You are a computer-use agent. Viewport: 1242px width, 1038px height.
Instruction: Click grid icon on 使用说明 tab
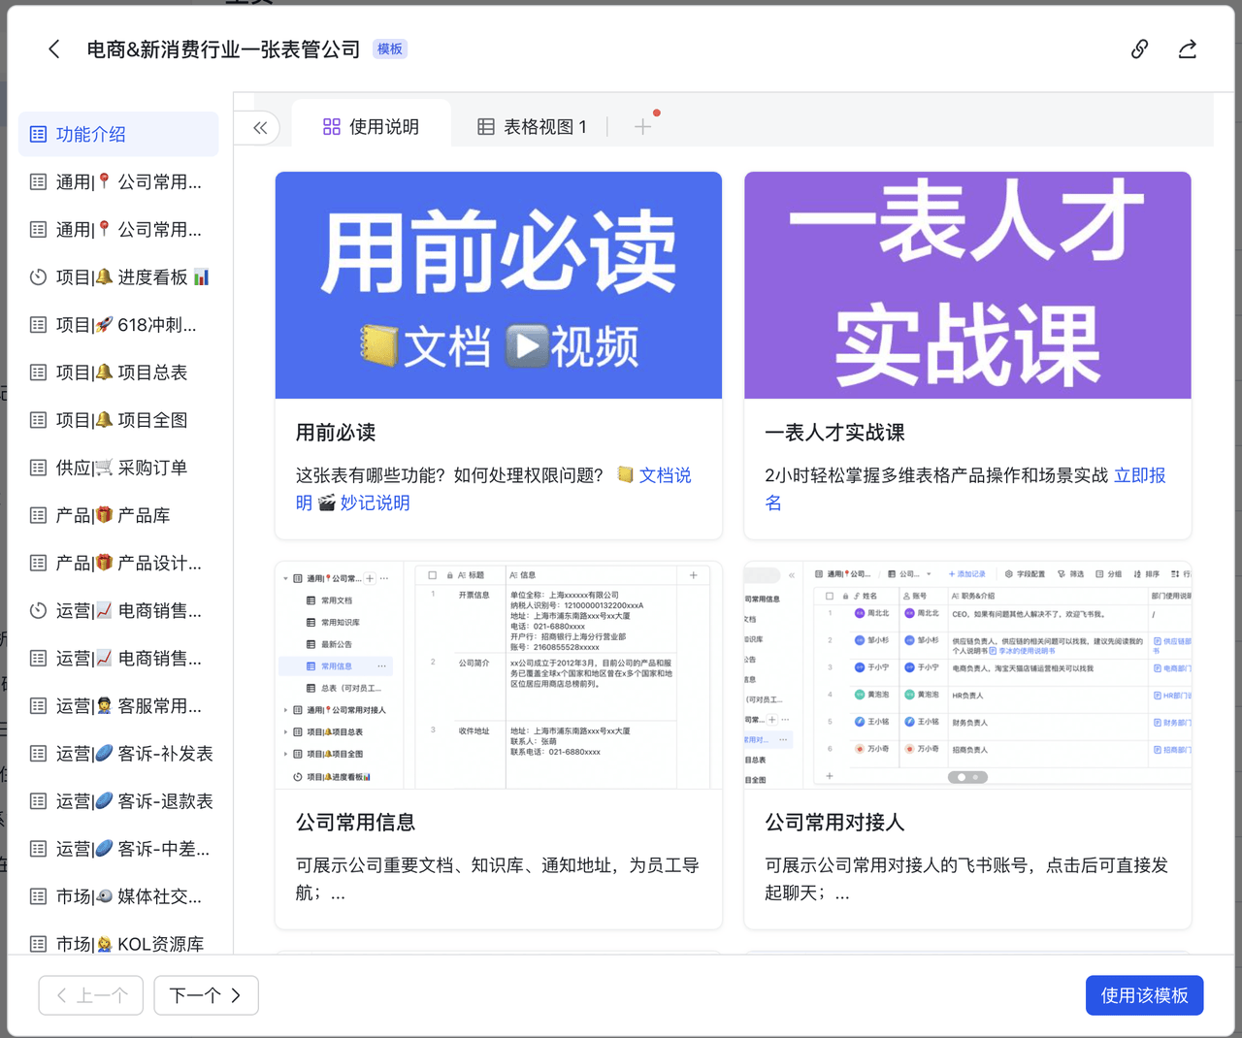pyautogui.click(x=332, y=127)
